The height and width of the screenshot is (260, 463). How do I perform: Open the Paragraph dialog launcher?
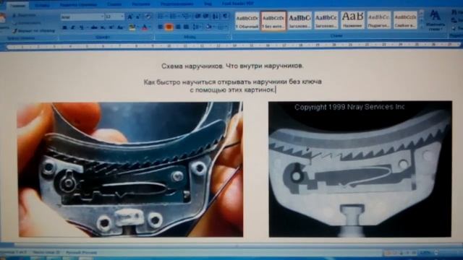click(x=229, y=37)
